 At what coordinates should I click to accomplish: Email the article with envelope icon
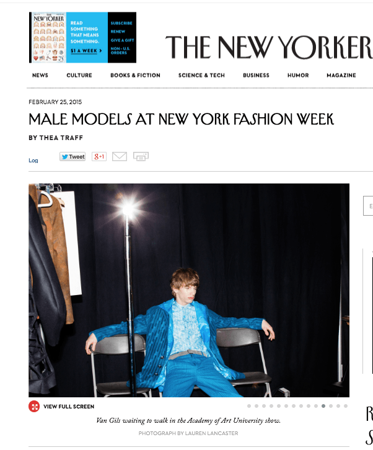point(120,156)
